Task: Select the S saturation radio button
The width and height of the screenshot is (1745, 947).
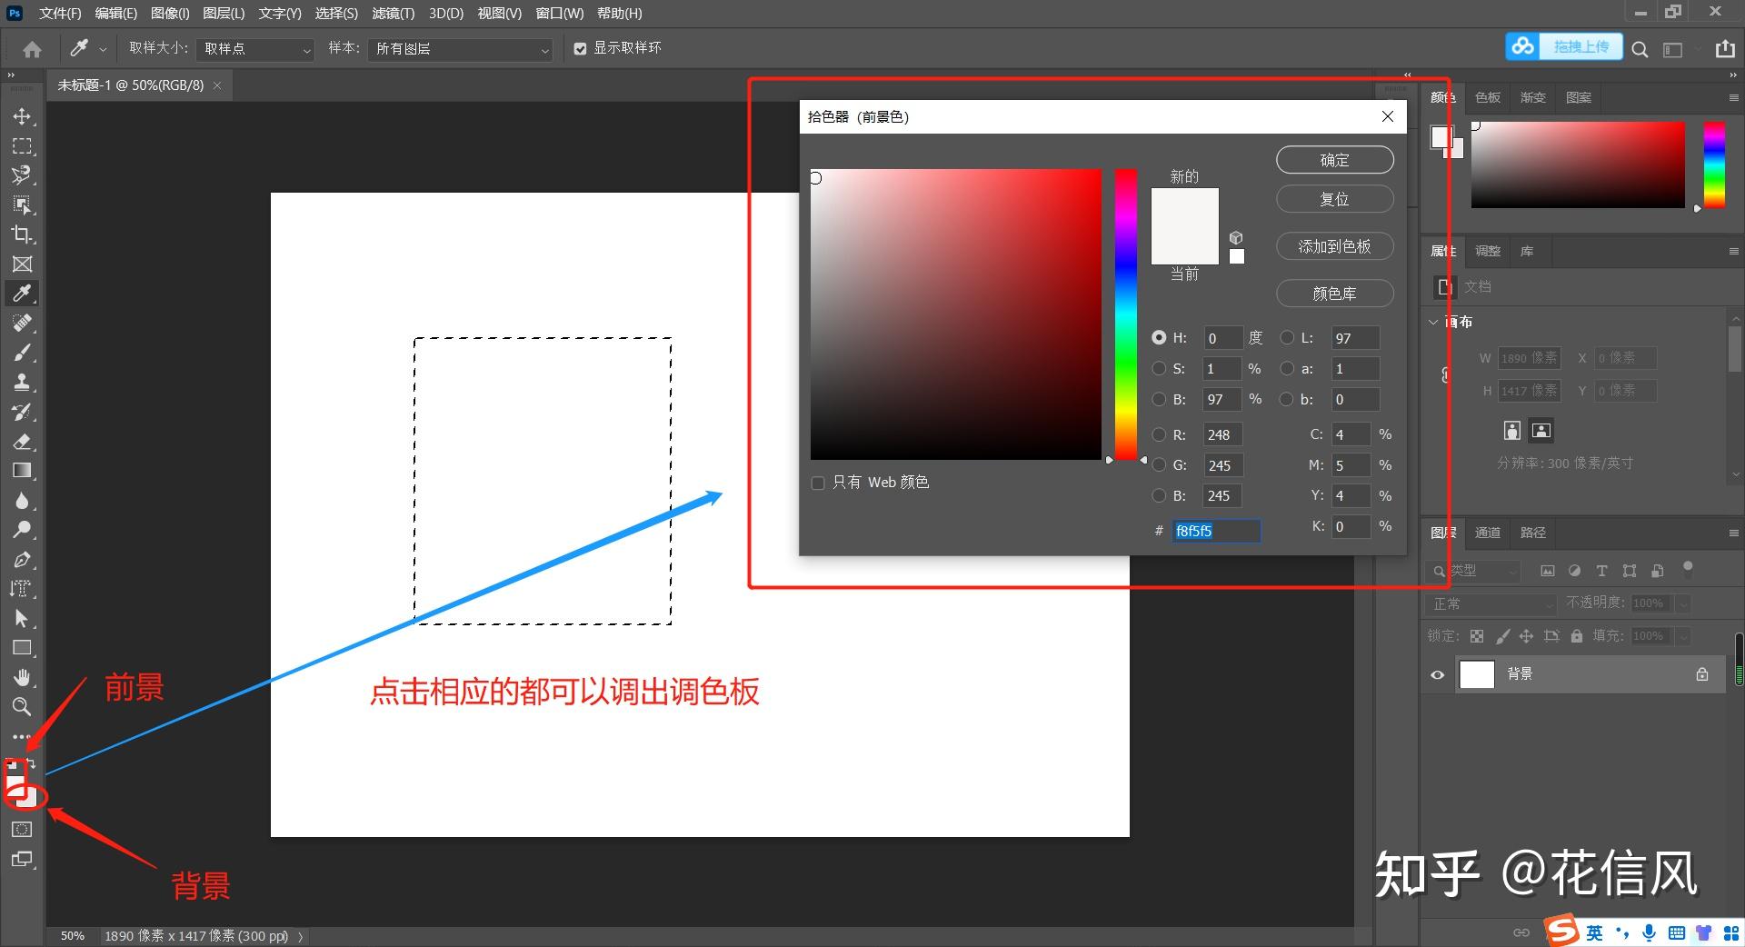Action: 1159,369
